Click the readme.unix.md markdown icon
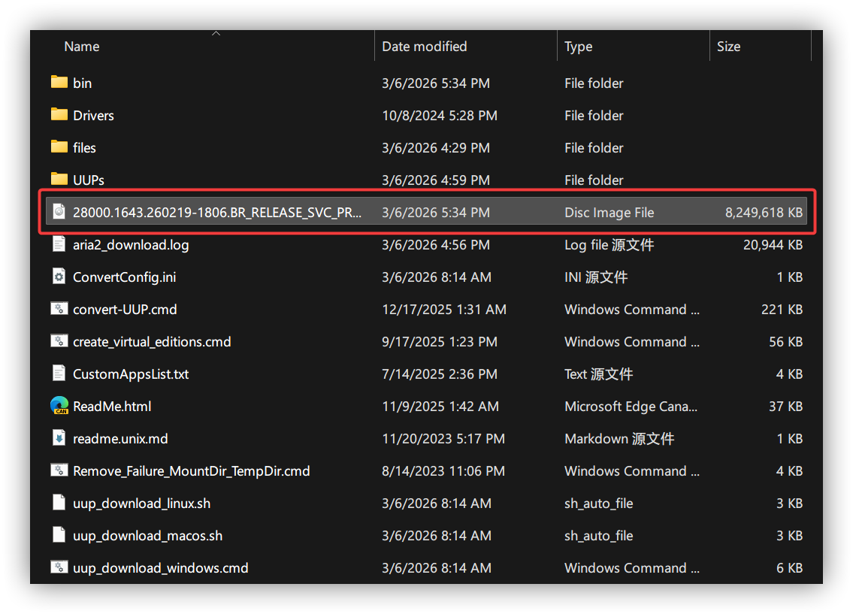The height and width of the screenshot is (614, 853). coord(59,439)
